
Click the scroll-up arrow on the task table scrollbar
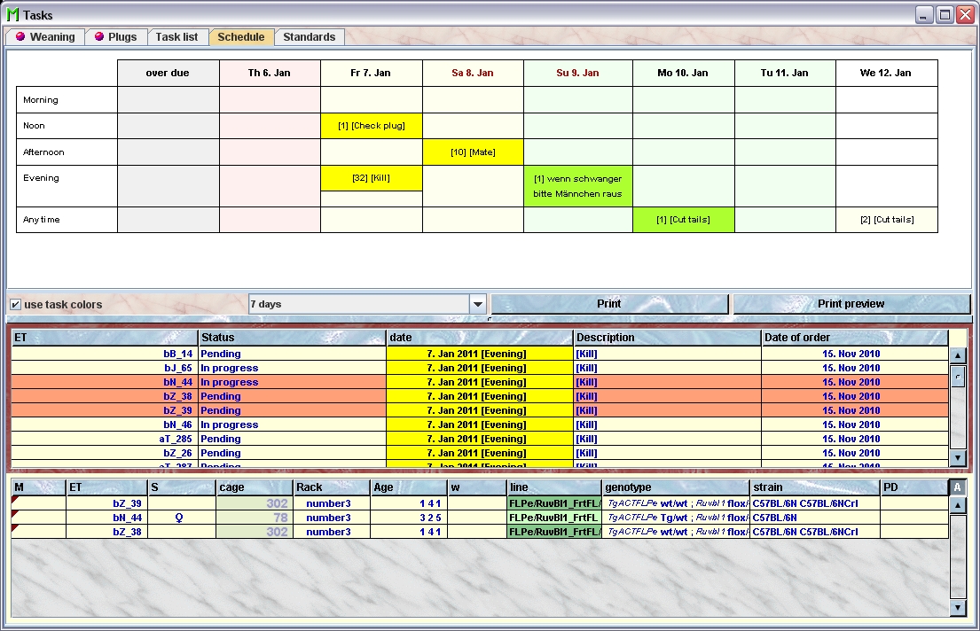click(959, 354)
